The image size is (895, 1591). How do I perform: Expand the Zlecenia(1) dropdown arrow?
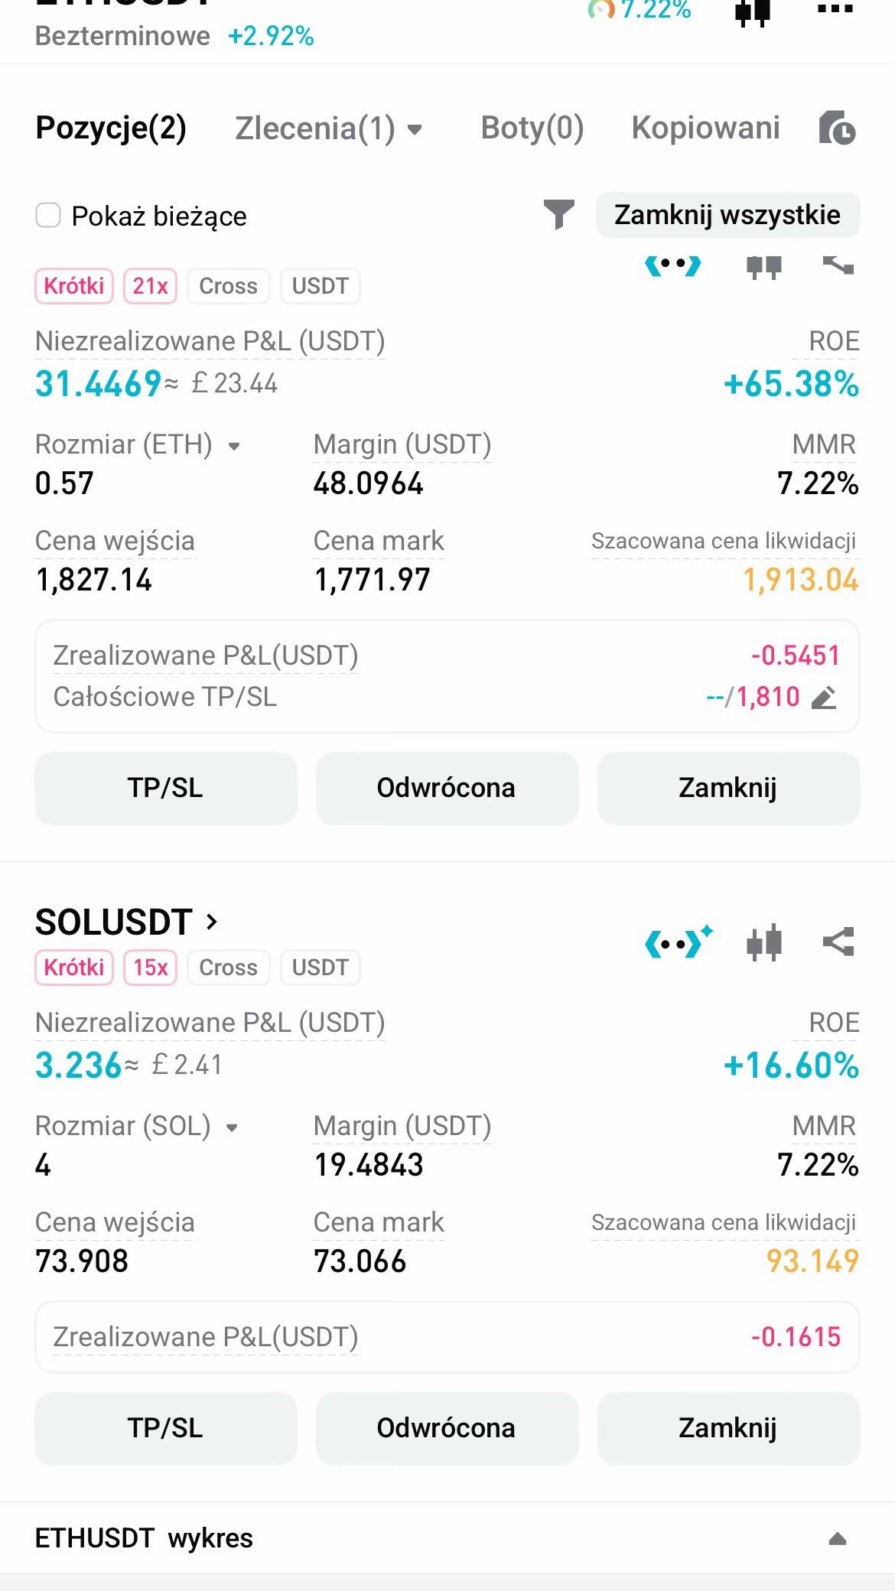coord(415,130)
